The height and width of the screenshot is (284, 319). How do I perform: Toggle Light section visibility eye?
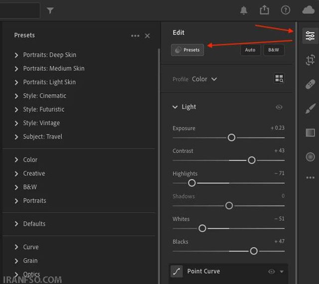pos(279,107)
